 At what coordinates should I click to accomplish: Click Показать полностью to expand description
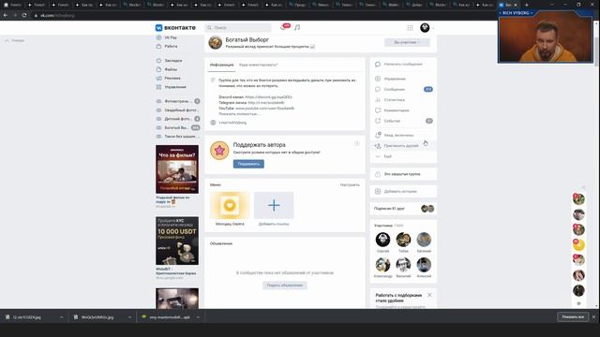click(238, 114)
